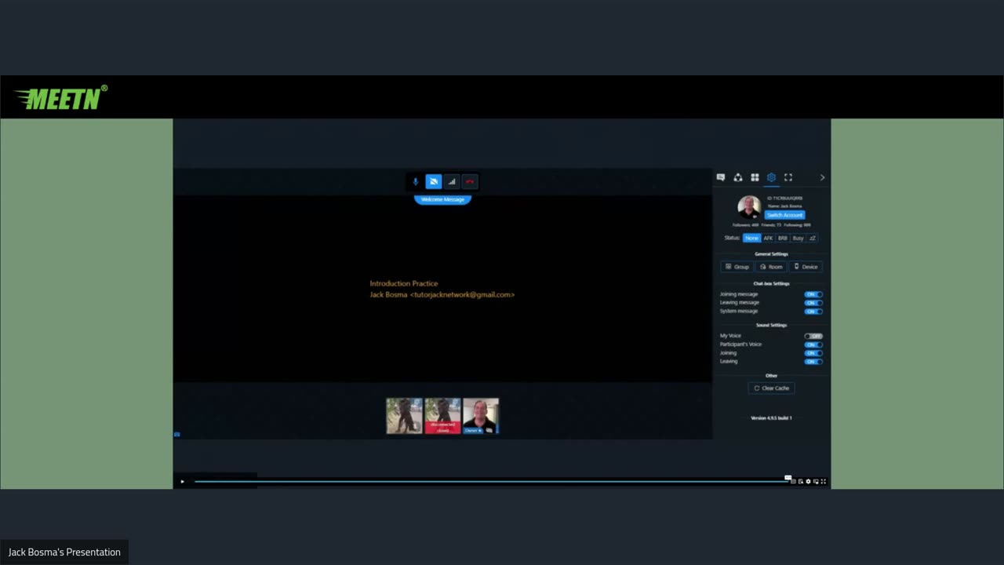Enter fullscreen in the video player

pyautogui.click(x=823, y=482)
